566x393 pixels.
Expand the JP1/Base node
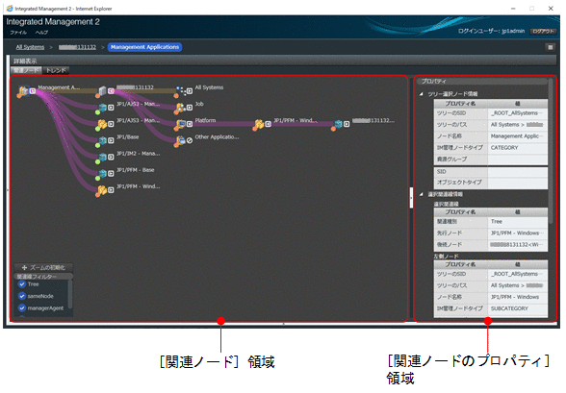[111, 140]
